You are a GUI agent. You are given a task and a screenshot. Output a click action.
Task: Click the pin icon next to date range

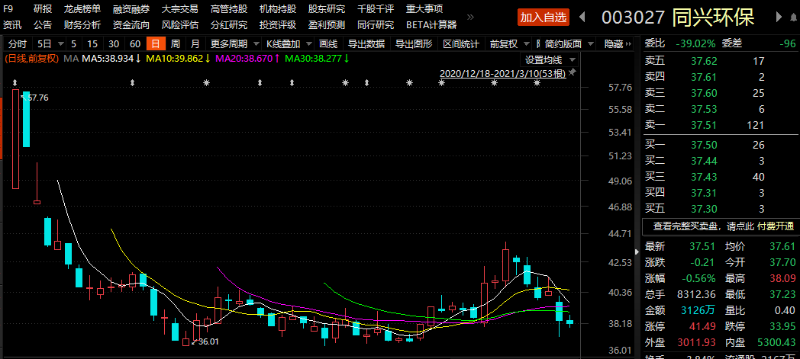pos(573,72)
